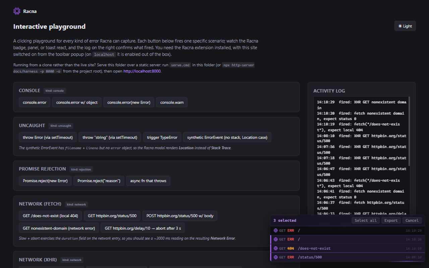This screenshot has height=268, width=429.
Task: Fire GET nonexistent-domain (network error)
Action: coord(59,228)
